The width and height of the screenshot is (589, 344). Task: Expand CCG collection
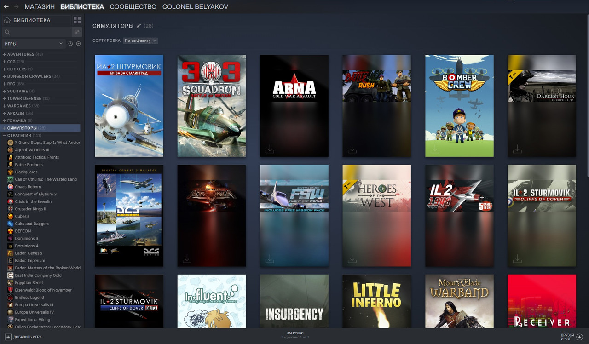pos(4,62)
